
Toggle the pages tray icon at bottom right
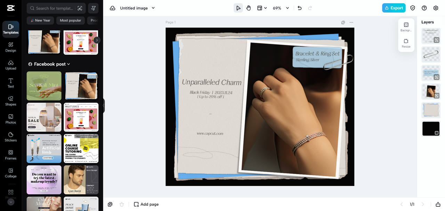tap(438, 204)
